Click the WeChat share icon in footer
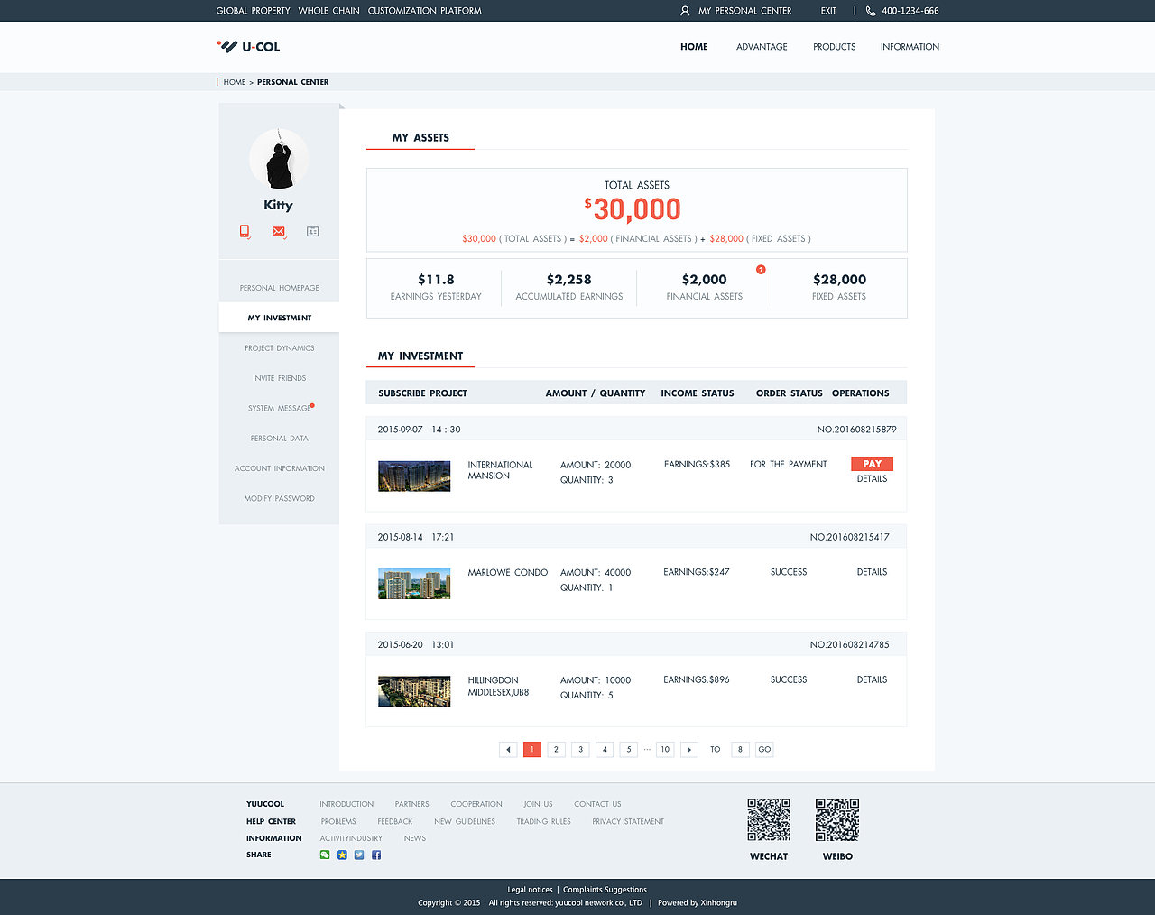This screenshot has width=1155, height=915. 325,855
